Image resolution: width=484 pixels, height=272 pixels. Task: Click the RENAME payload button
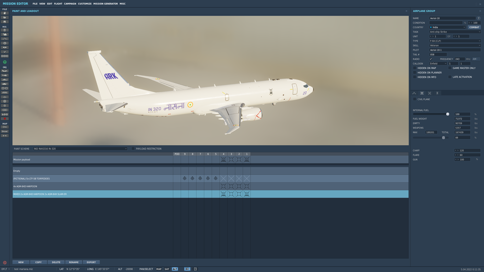point(74,262)
